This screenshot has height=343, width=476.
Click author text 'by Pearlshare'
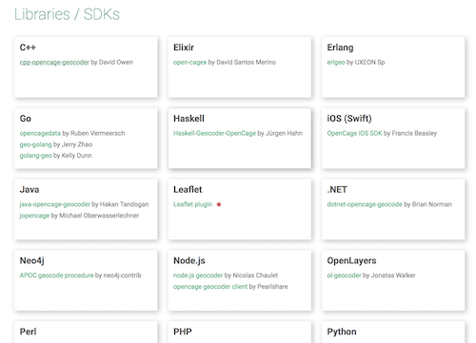[268, 287]
